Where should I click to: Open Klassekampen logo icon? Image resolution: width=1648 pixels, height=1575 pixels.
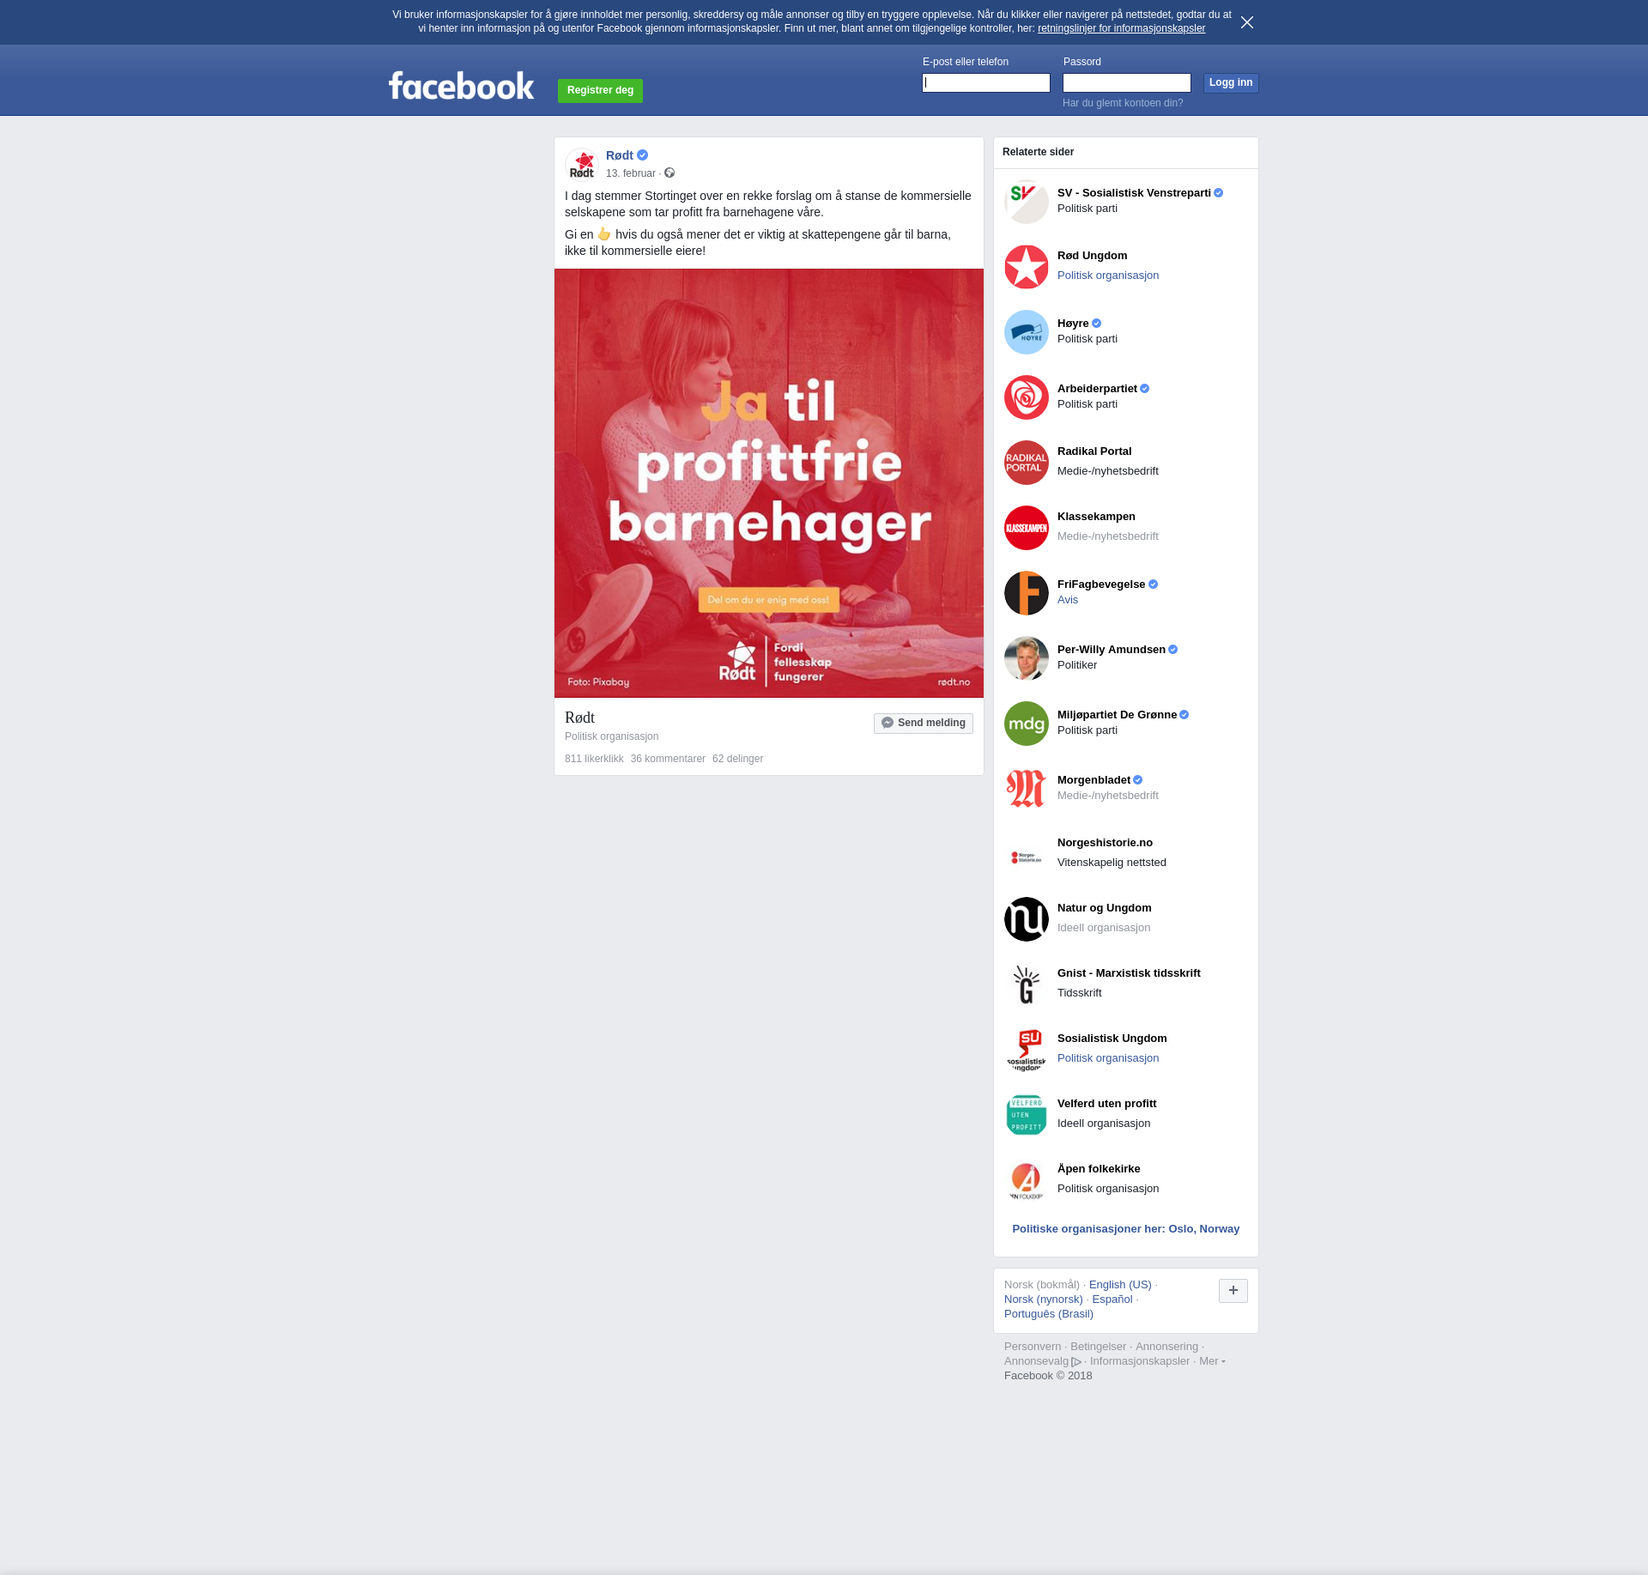tap(1027, 528)
